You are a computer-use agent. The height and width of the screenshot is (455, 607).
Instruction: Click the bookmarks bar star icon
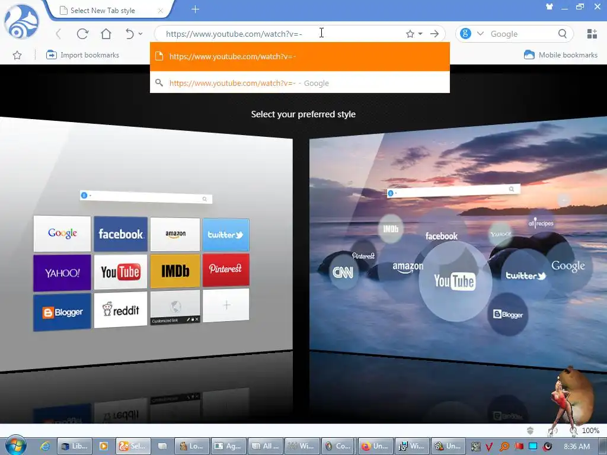[17, 55]
